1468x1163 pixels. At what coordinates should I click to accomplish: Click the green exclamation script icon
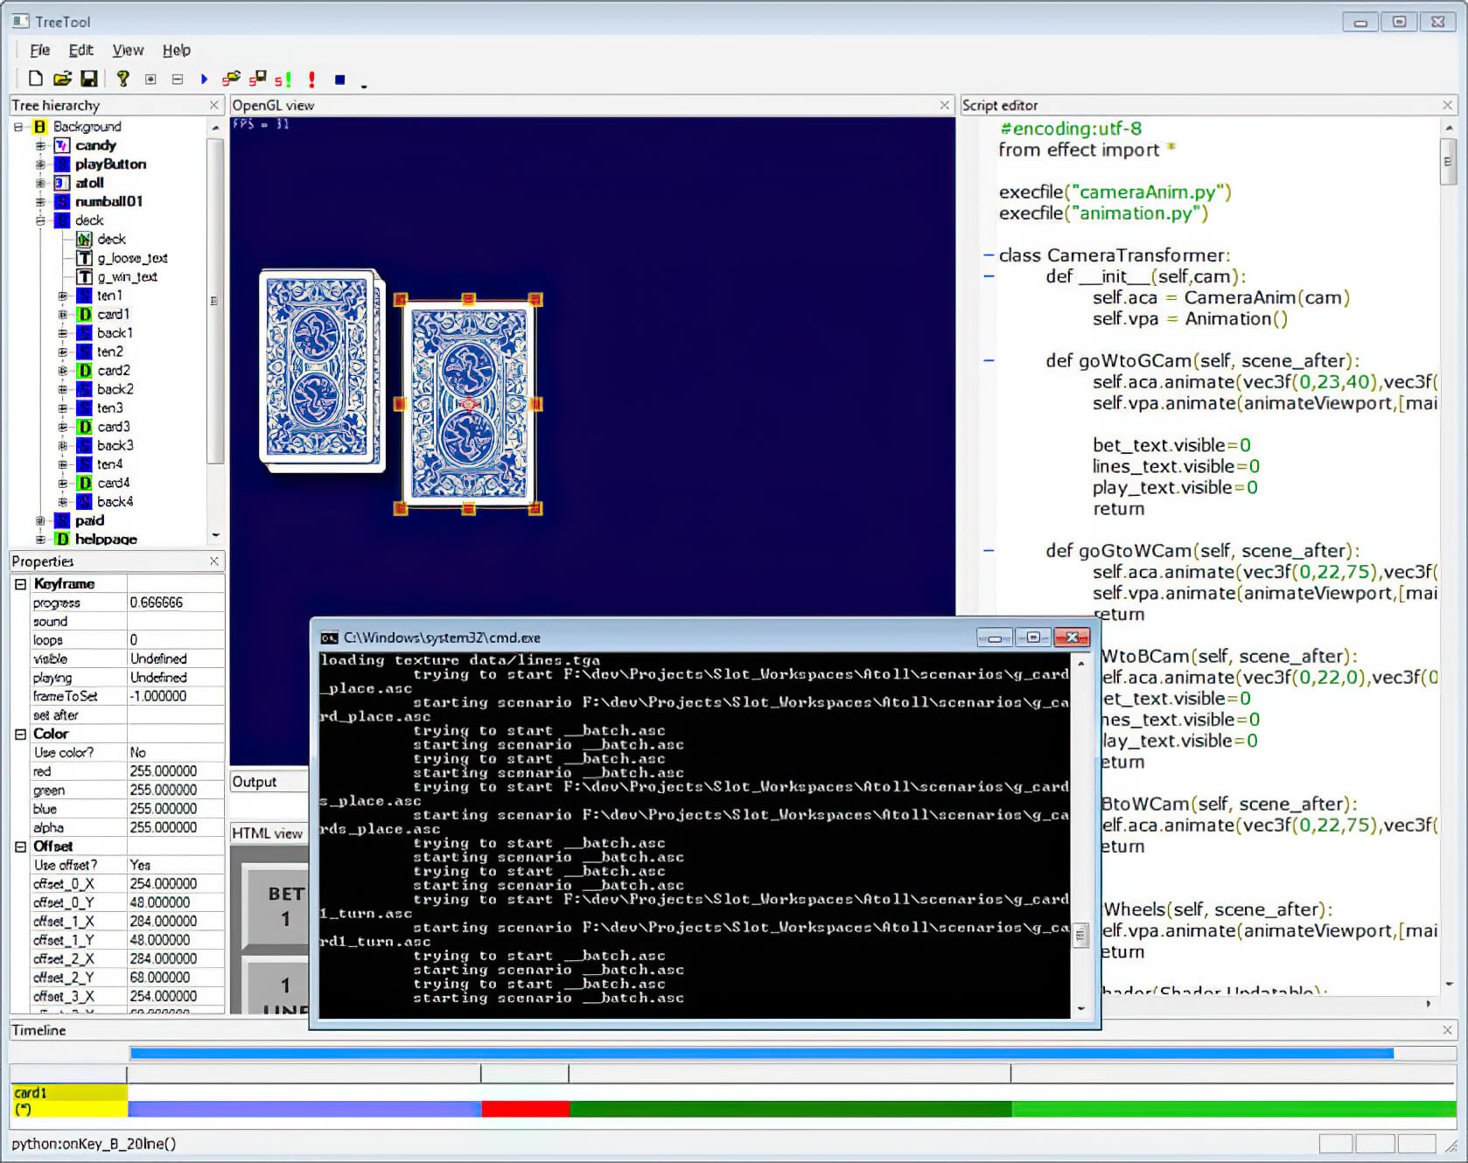[x=283, y=80]
